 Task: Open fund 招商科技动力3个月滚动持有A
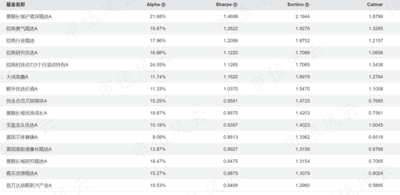click(37, 65)
